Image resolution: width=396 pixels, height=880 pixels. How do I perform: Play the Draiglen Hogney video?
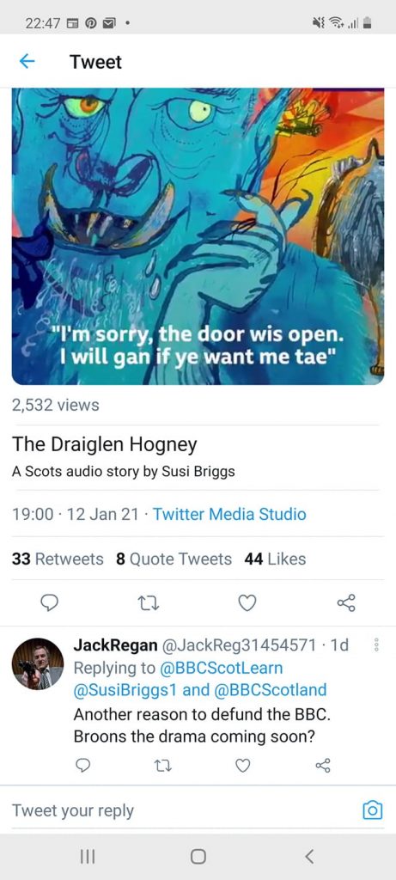pos(198,236)
